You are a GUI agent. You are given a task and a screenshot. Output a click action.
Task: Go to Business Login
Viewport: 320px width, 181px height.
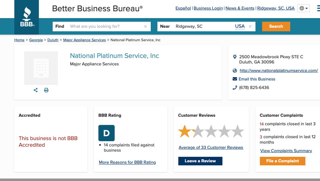[x=208, y=8]
